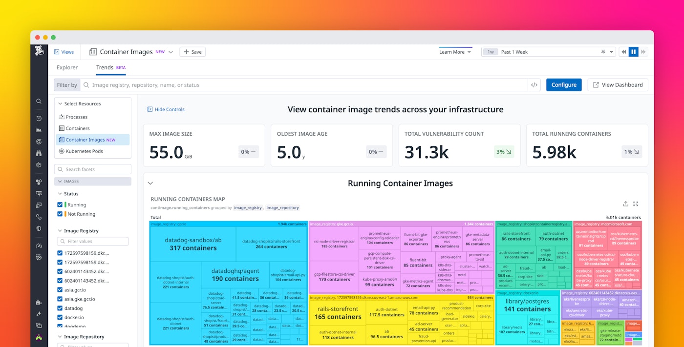Click the clock history icon in the sidebar

[39, 118]
